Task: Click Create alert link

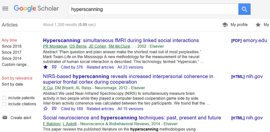Action: point(21,118)
